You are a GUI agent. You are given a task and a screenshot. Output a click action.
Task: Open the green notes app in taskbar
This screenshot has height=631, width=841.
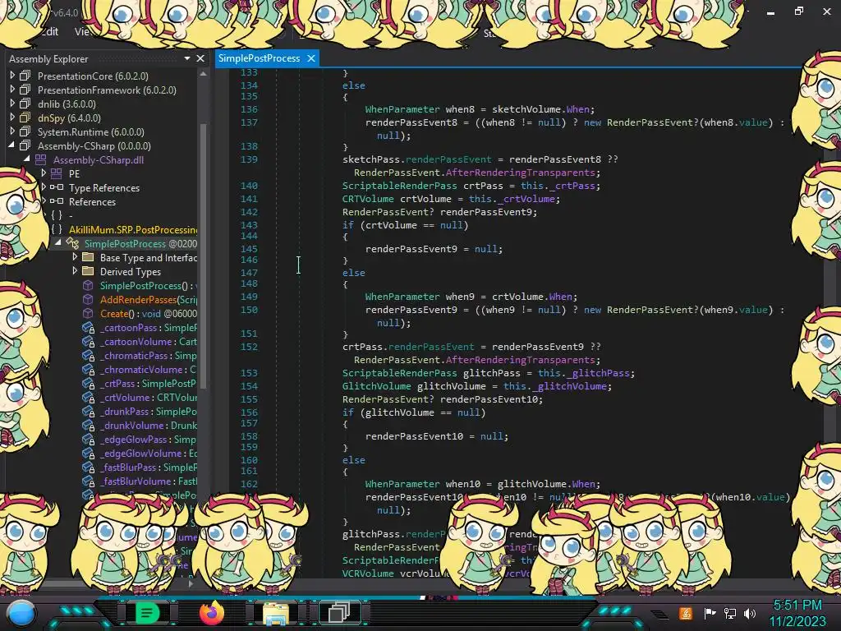(146, 613)
